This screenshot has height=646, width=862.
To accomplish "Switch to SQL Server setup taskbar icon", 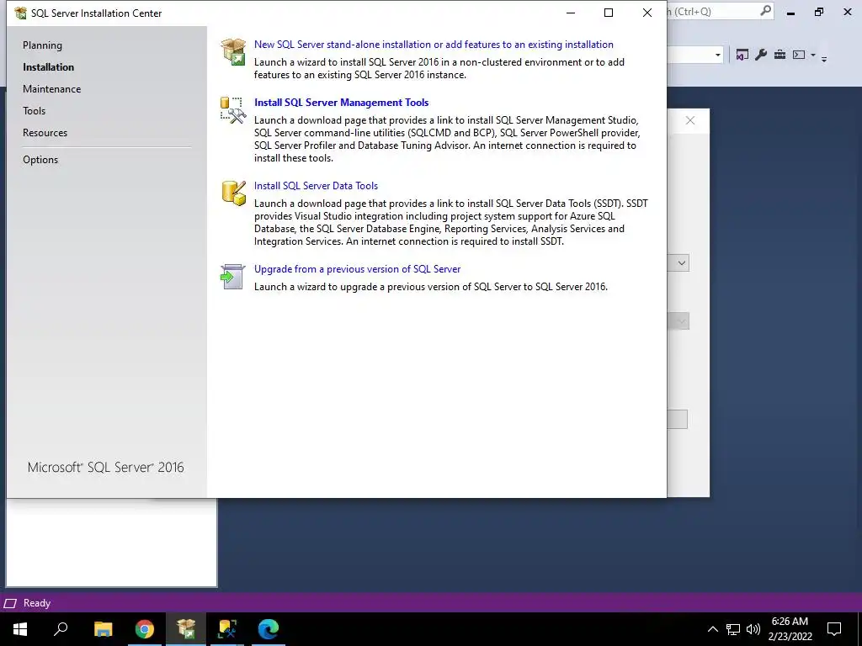I will pos(186,629).
